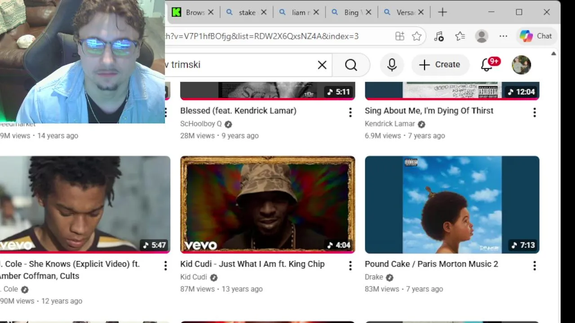Screen dimensions: 575x323
Task: Search with your voice microphone button
Action: pyautogui.click(x=392, y=65)
